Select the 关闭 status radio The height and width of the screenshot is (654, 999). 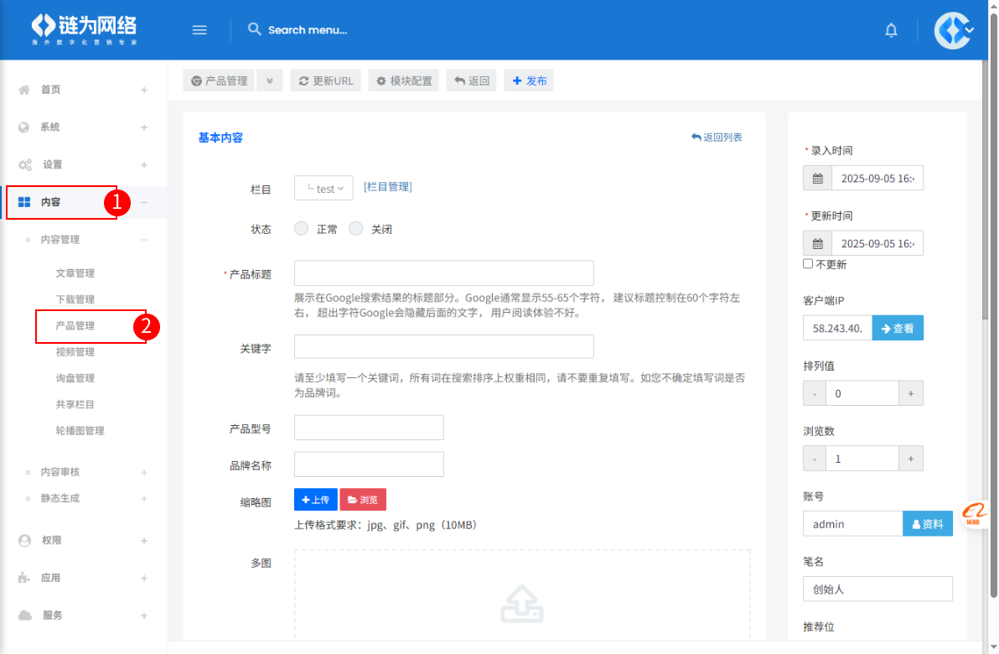pos(356,229)
